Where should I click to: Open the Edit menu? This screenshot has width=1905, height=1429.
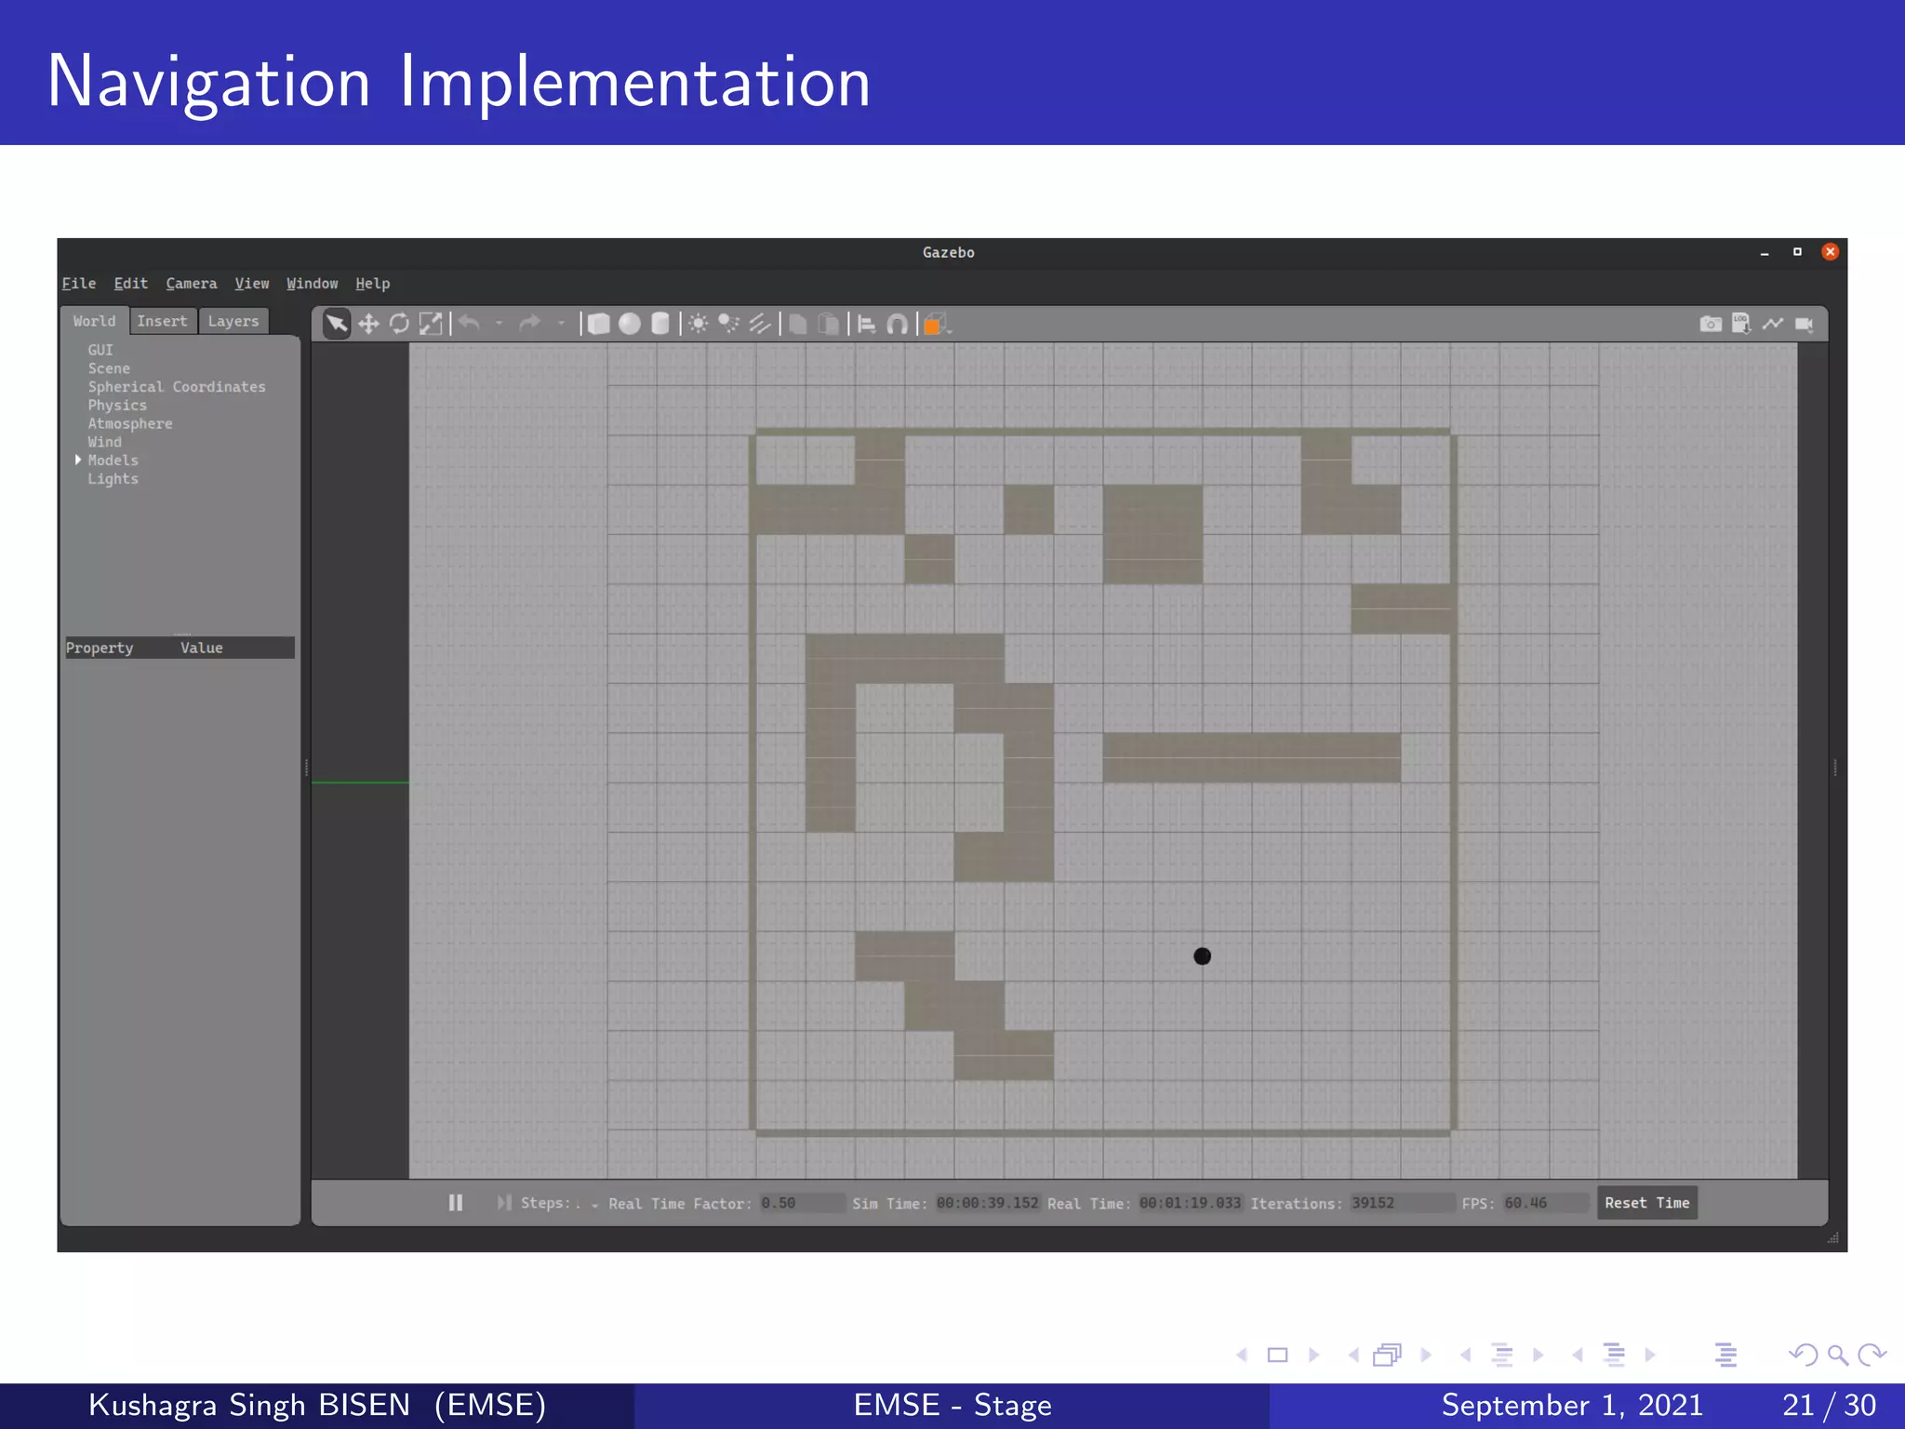(131, 284)
